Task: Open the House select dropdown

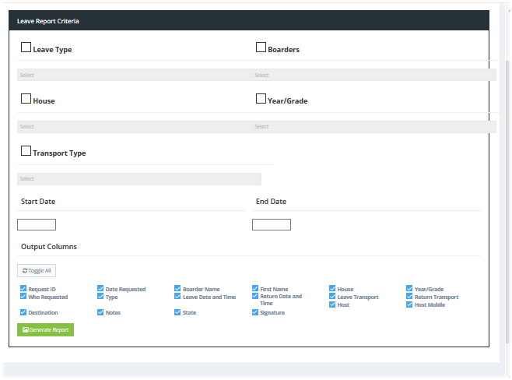Action: coord(135,127)
